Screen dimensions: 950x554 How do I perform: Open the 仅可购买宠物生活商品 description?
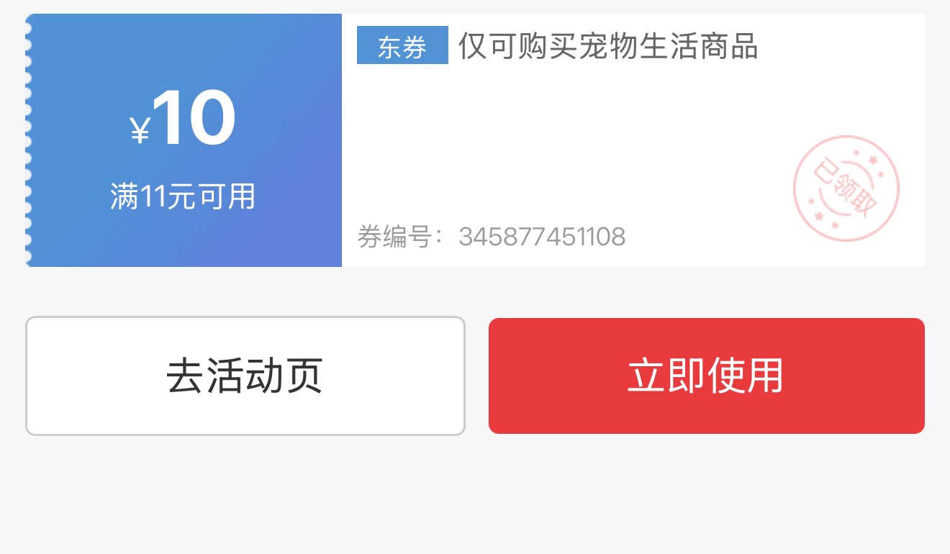click(608, 45)
